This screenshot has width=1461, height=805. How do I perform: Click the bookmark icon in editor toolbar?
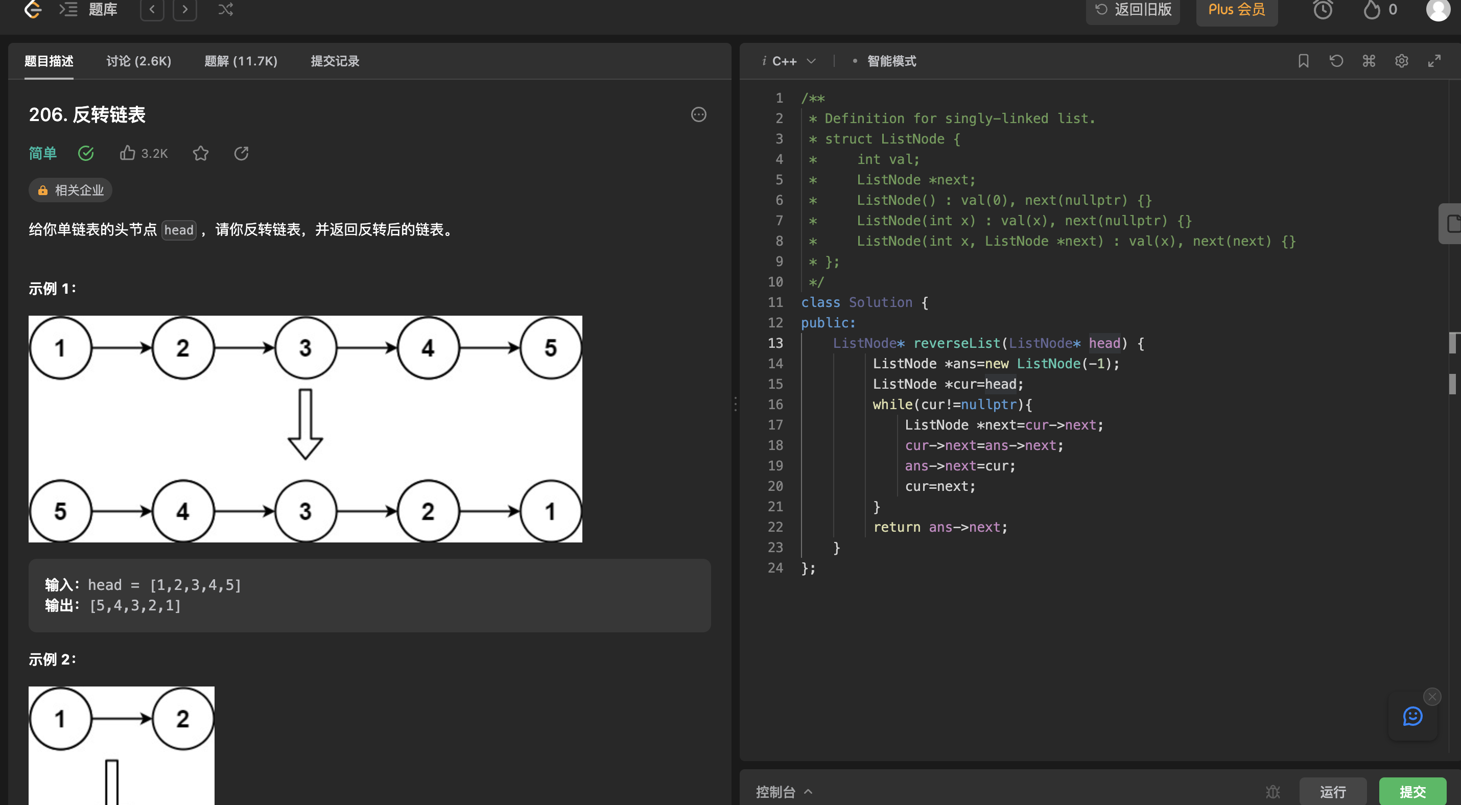coord(1303,61)
